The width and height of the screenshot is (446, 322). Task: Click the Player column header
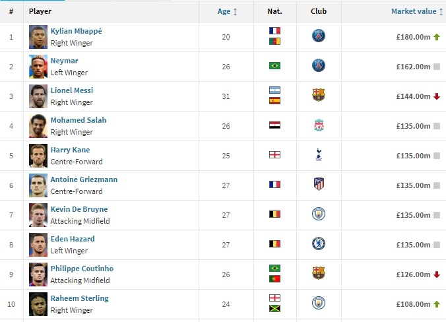pyautogui.click(x=41, y=11)
